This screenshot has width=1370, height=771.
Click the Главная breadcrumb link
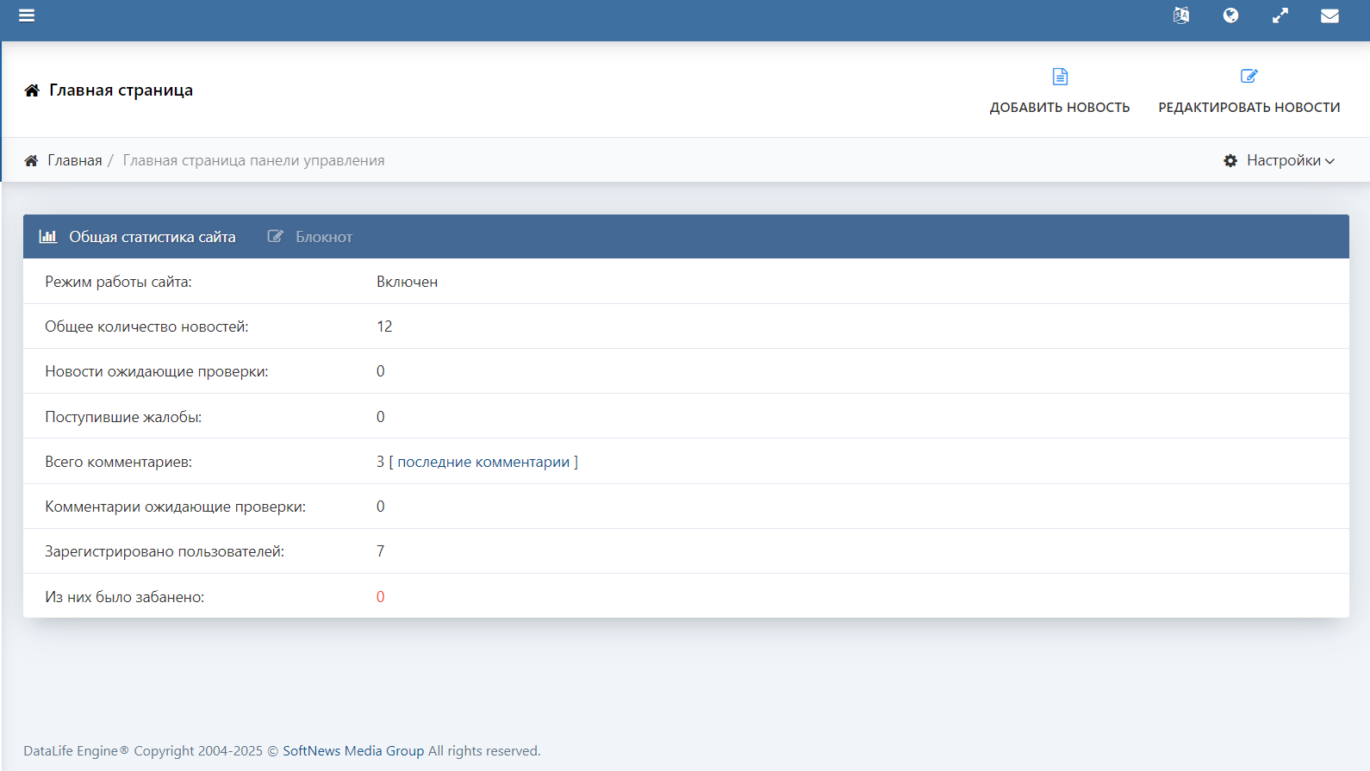pos(75,161)
